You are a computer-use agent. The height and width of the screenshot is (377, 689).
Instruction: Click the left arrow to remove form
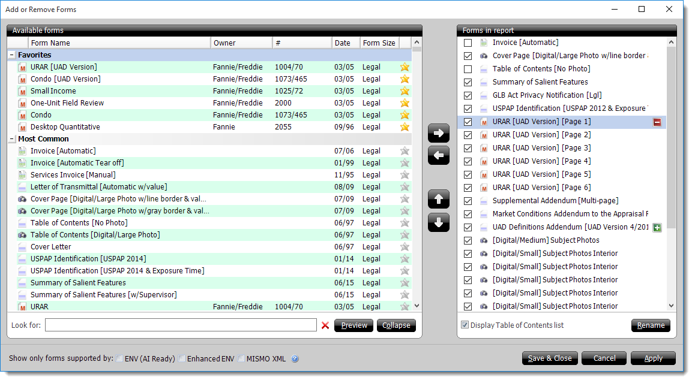(x=438, y=155)
